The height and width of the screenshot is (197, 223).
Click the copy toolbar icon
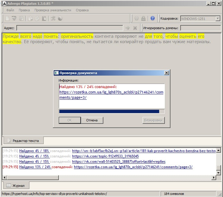[37, 18]
